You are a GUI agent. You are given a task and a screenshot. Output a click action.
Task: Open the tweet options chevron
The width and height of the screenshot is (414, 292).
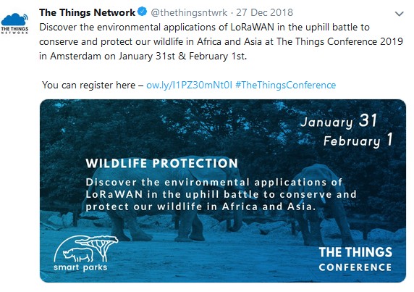point(399,14)
